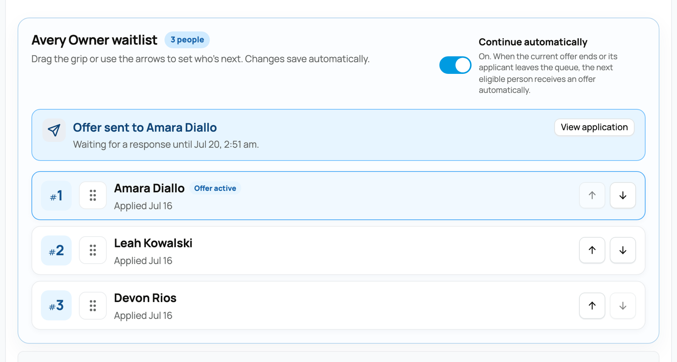Viewport: 677px width, 362px height.
Task: Move Amara Diallo down one spot
Action: coord(623,195)
